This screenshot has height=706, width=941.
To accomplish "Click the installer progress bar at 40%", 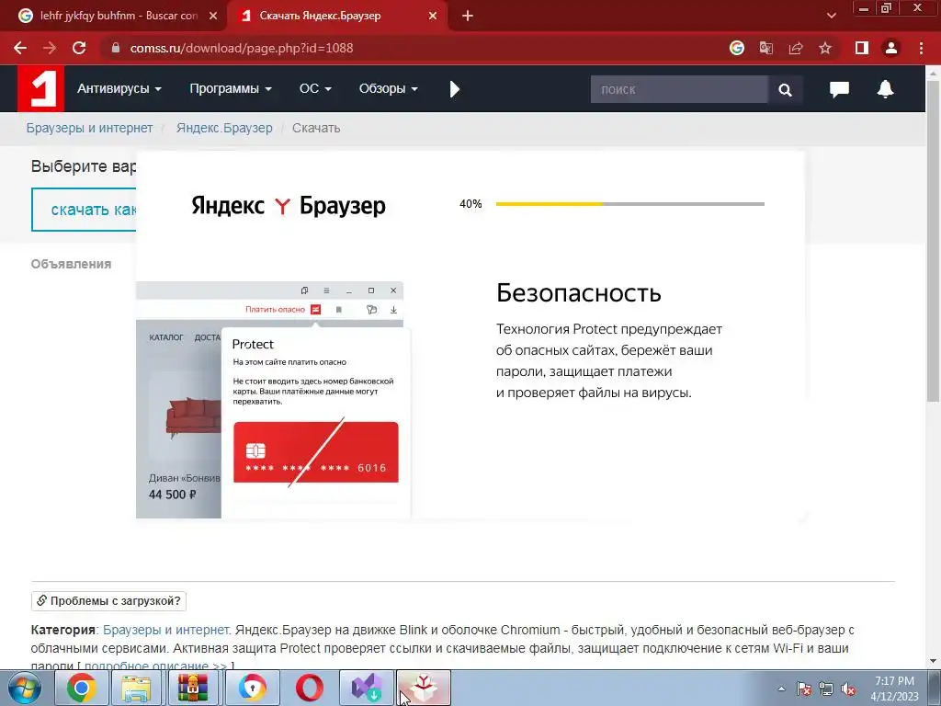I will point(630,204).
